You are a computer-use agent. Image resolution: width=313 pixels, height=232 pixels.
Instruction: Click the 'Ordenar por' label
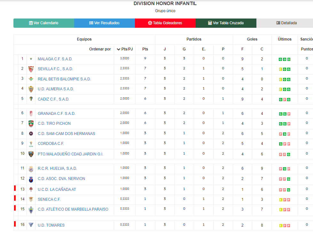tap(100, 49)
